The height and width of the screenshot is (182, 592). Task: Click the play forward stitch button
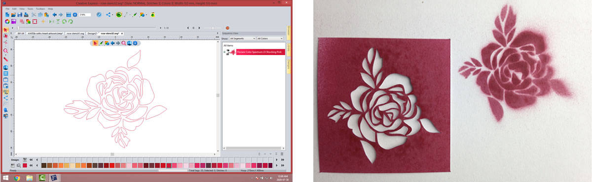[199, 28]
